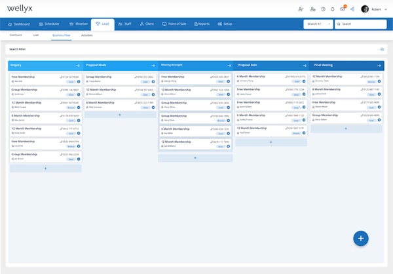Click arrow icon in Final Meeting header

pos(379,66)
